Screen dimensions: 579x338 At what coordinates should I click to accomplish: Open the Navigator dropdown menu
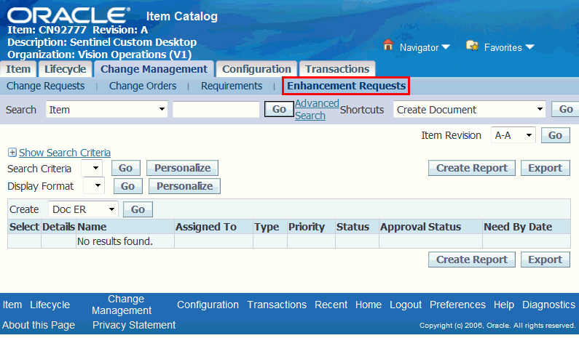(425, 47)
